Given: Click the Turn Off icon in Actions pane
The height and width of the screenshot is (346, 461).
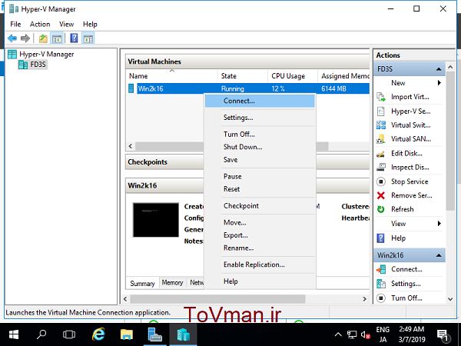Looking at the screenshot, I should 381,298.
